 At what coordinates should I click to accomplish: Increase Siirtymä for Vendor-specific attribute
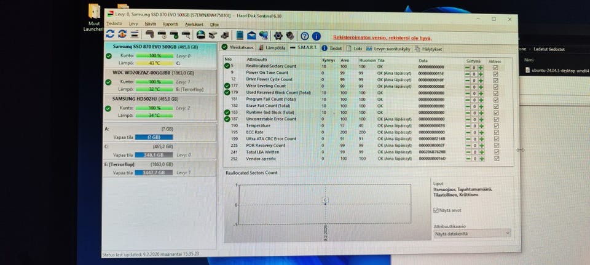click(x=482, y=159)
